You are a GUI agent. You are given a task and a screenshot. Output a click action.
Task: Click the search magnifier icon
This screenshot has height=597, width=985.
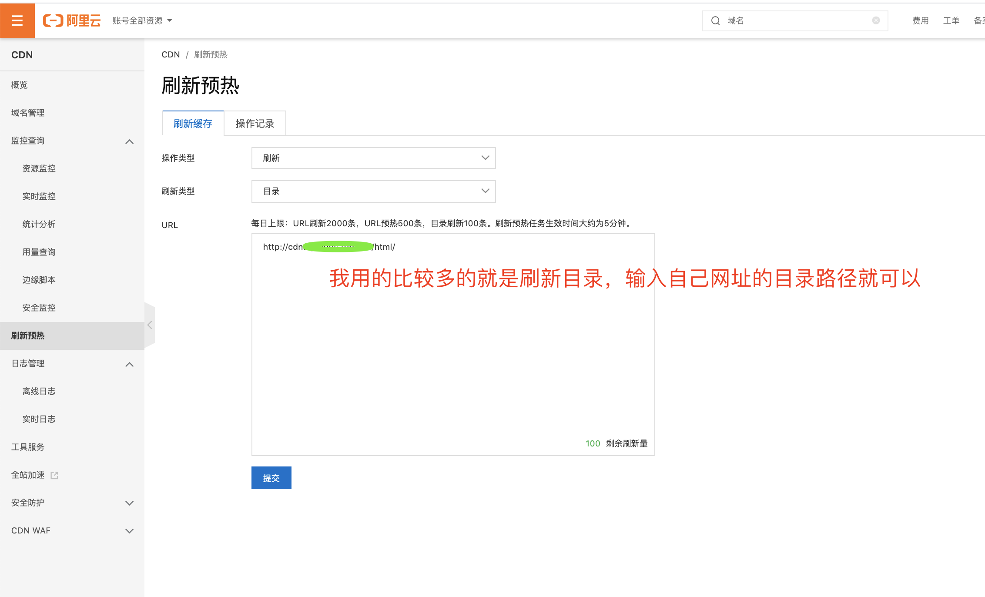[x=715, y=20]
